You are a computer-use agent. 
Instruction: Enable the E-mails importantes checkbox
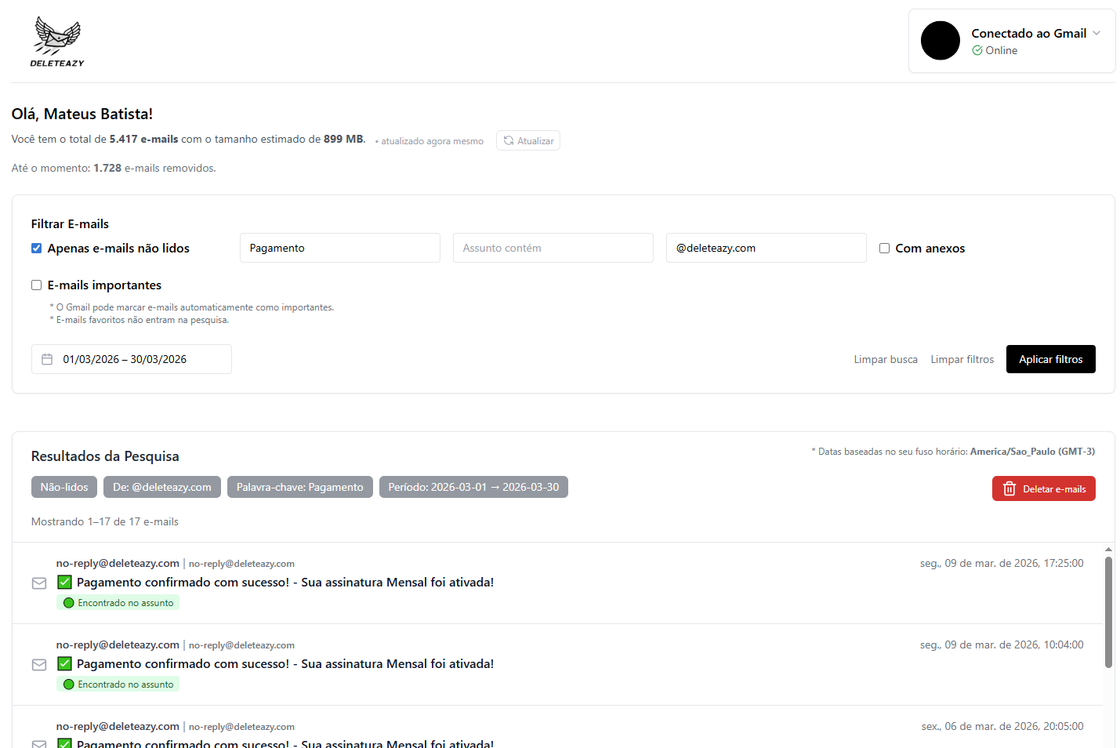pyautogui.click(x=36, y=285)
